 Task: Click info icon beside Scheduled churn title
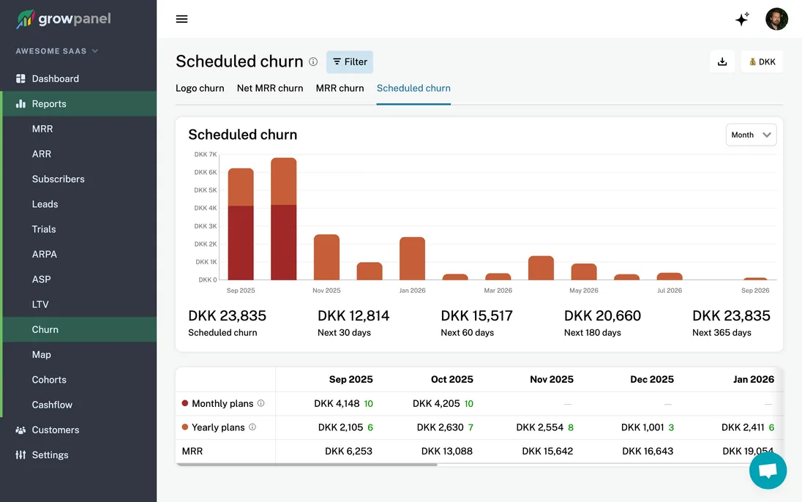coord(313,62)
